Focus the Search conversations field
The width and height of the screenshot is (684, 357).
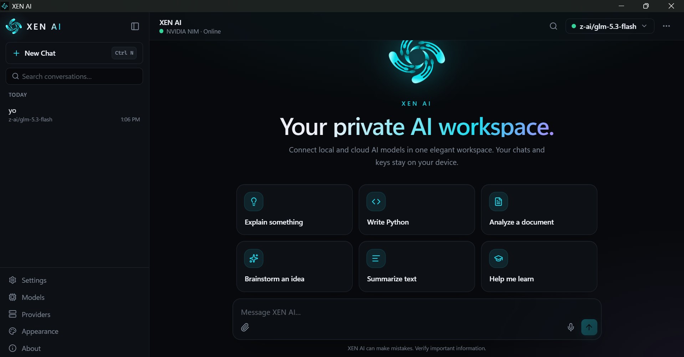[74, 76]
